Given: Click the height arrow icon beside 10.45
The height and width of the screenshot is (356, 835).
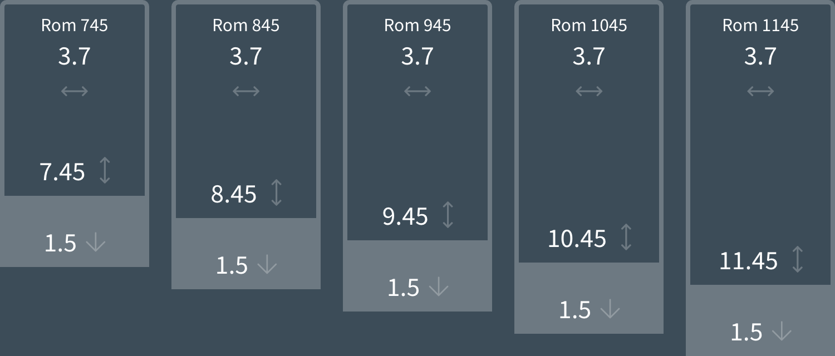Looking at the screenshot, I should tap(626, 238).
